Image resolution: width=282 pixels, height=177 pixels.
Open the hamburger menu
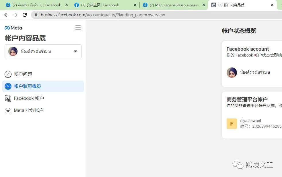[78, 28]
